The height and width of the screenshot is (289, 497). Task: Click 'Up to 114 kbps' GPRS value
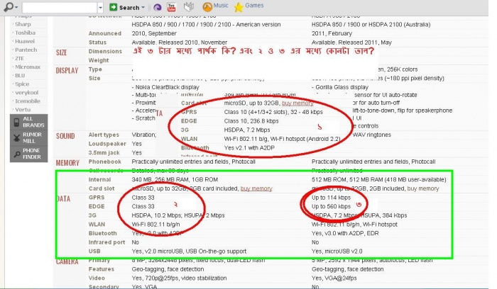tap(332, 198)
